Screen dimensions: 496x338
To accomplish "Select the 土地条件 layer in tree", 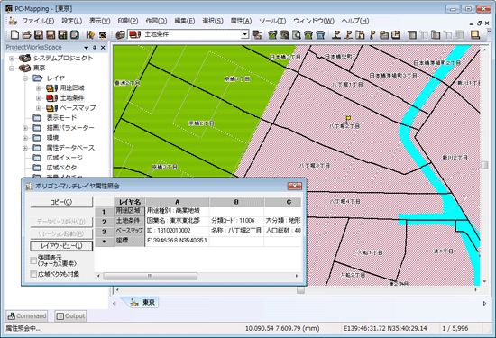I will coord(72,97).
